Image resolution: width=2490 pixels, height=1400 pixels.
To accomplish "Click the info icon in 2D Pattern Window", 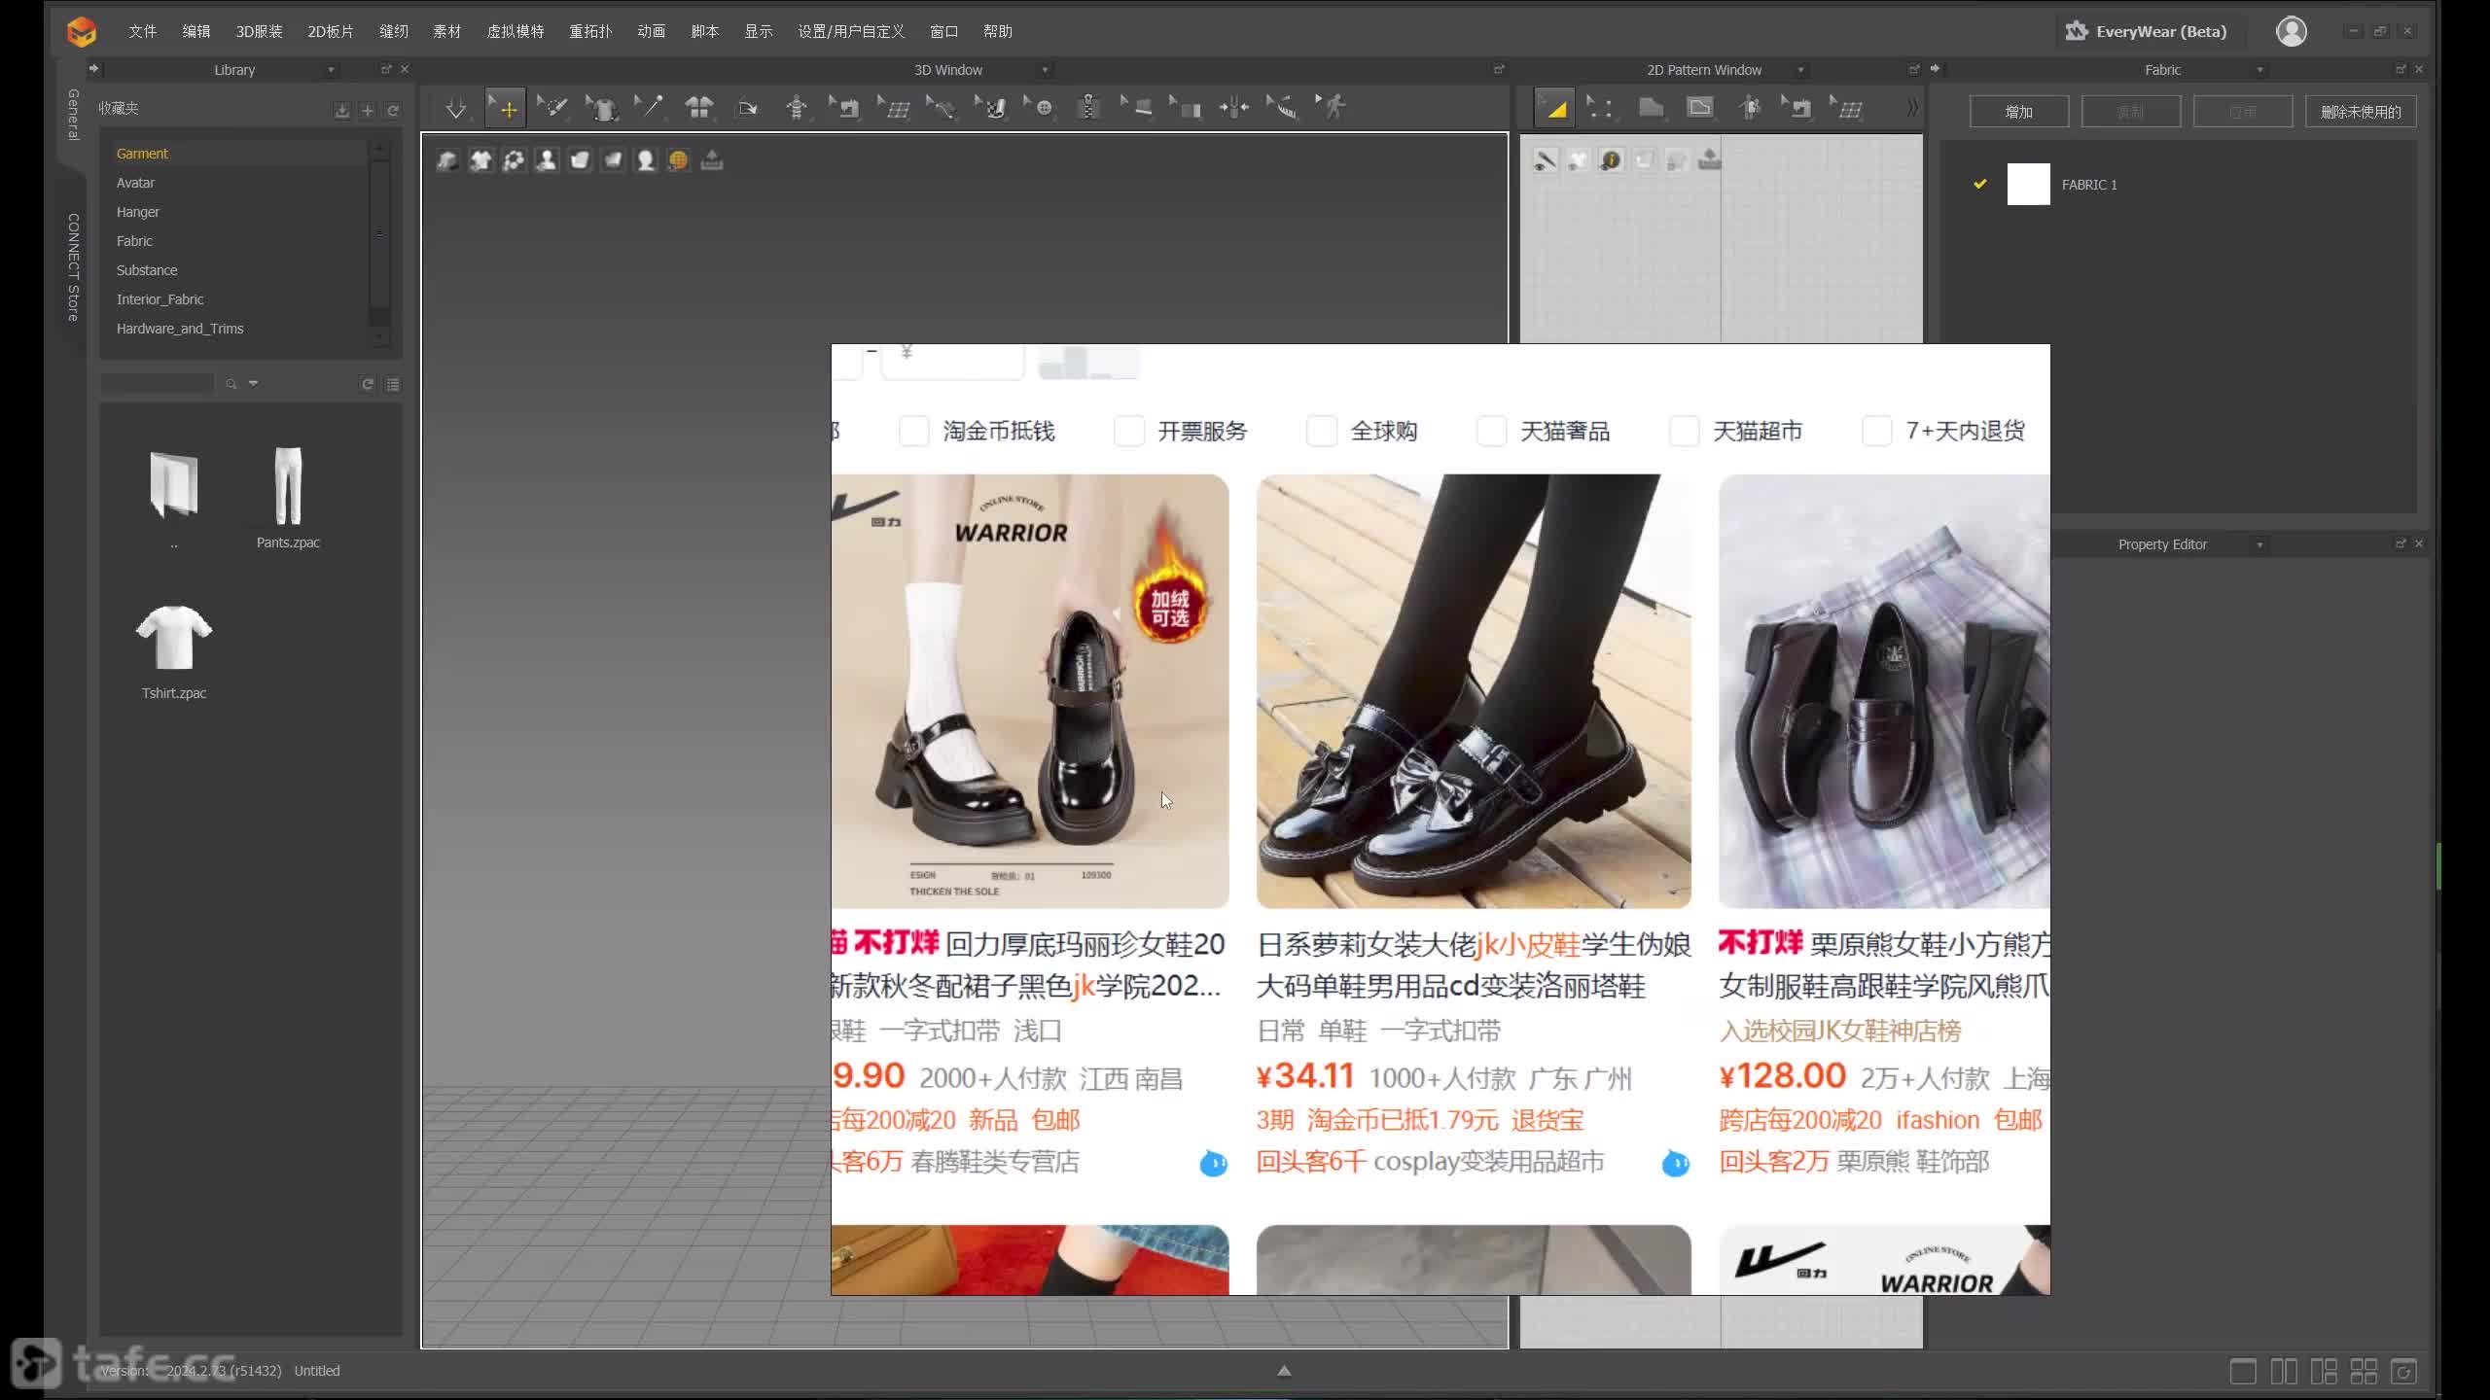I will tap(1611, 160).
